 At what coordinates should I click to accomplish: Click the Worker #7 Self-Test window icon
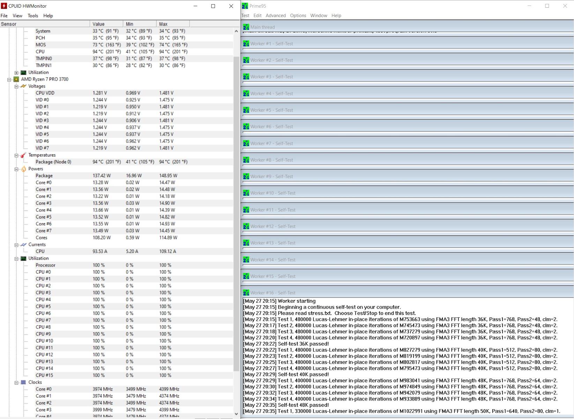point(246,143)
